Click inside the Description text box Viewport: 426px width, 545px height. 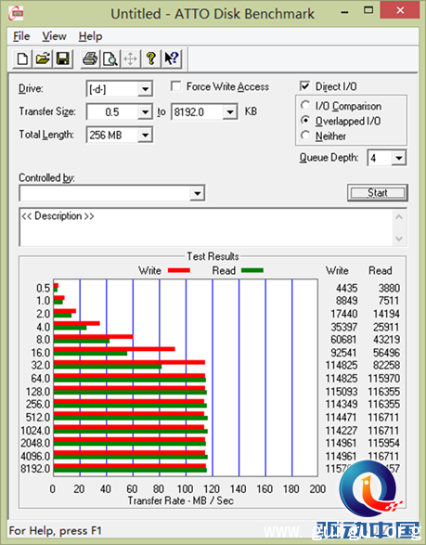206,227
